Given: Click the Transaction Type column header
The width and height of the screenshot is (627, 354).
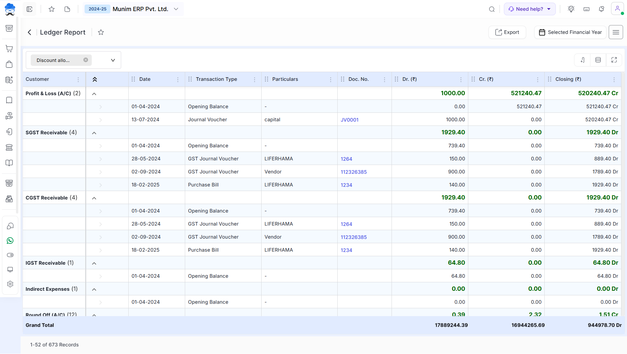Looking at the screenshot, I should [x=217, y=79].
